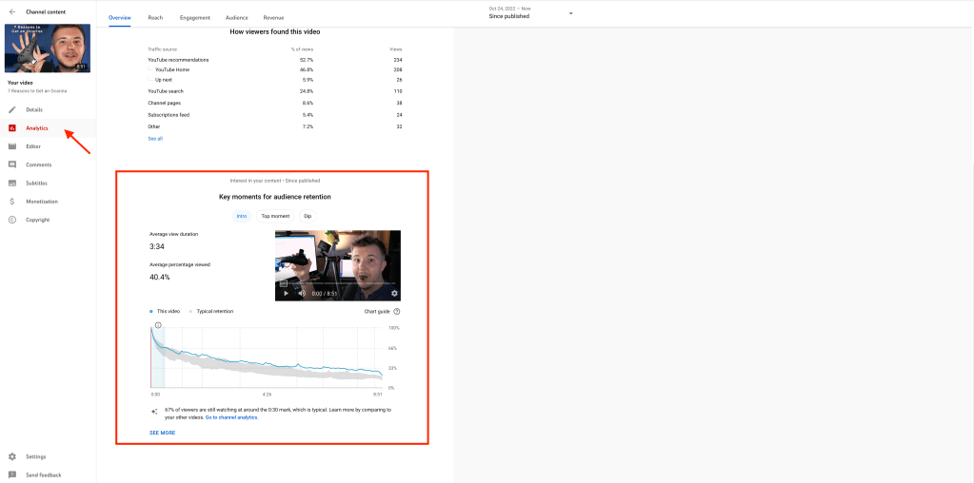Select the Intro key moment chip
The image size is (974, 483).
point(242,216)
